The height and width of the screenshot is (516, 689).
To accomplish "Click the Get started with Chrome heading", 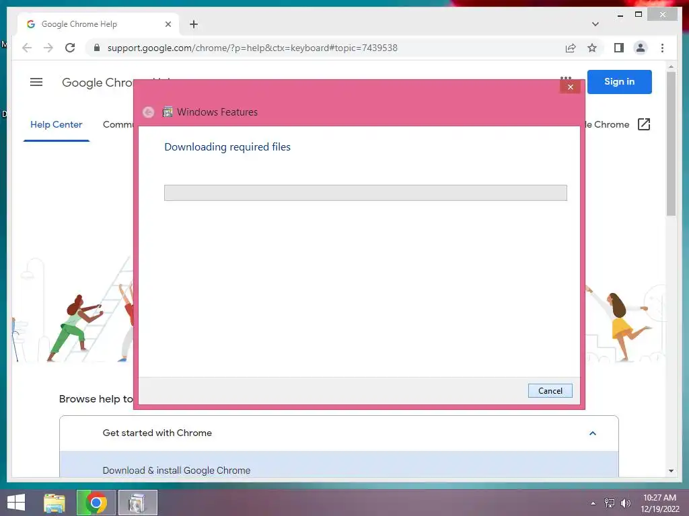I will pyautogui.click(x=157, y=433).
